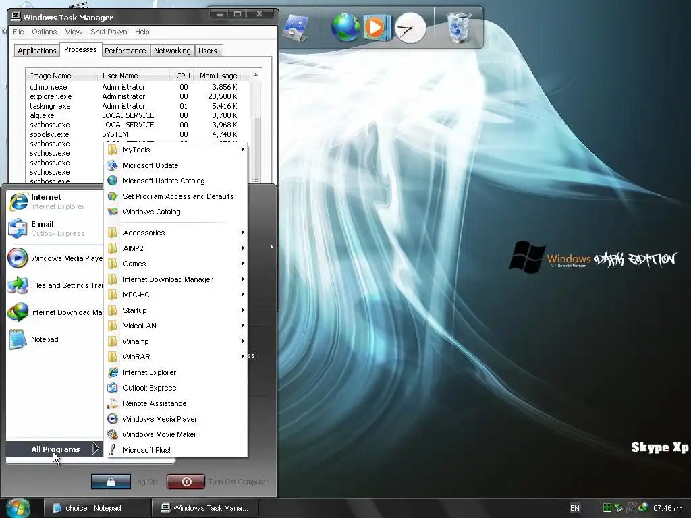Expand the WinRAR folder
The image size is (691, 518).
[x=176, y=357]
